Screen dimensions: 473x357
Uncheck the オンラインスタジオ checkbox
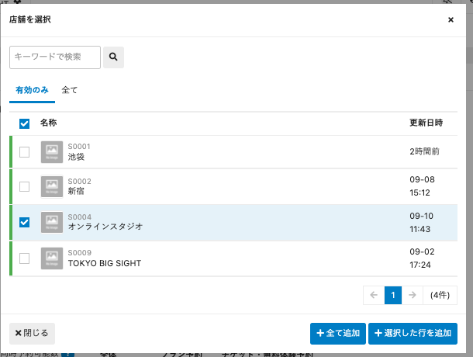25,222
